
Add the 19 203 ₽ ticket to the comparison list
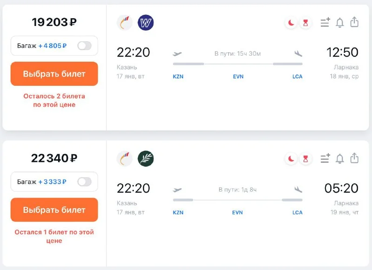click(x=325, y=23)
